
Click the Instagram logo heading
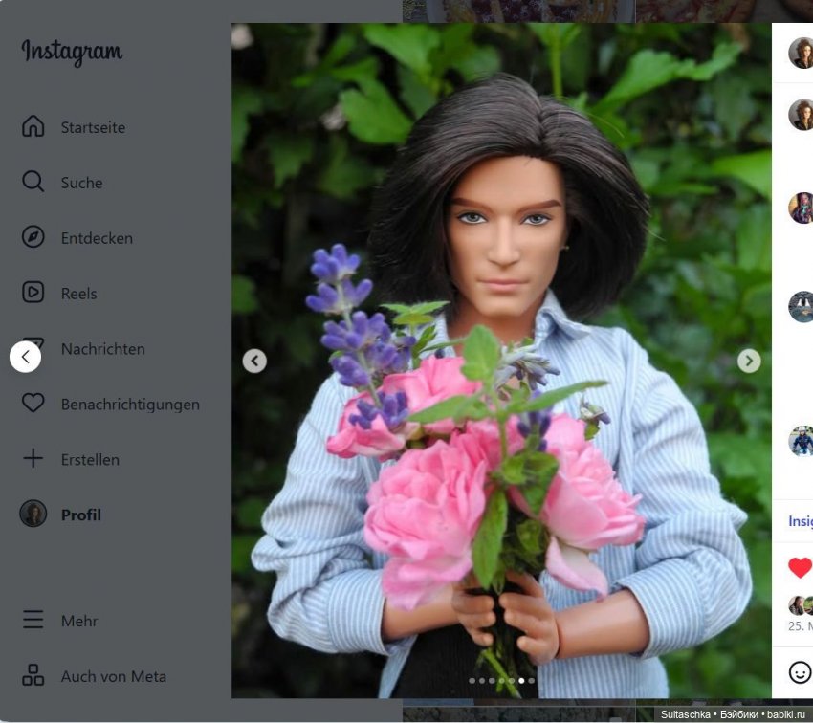tap(70, 53)
